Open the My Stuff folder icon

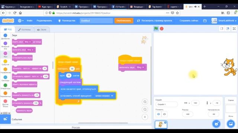pos(205,21)
